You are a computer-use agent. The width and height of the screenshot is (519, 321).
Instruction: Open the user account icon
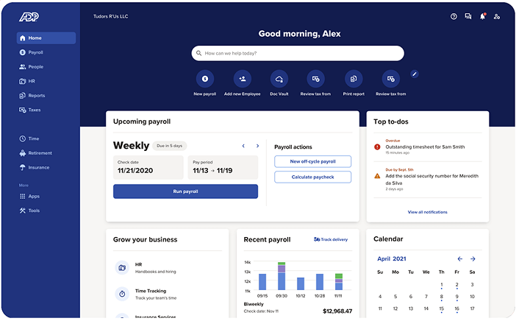click(498, 16)
